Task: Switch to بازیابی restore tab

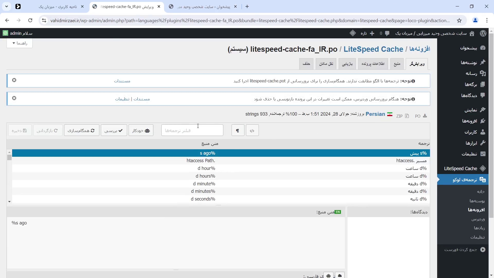Action: (347, 64)
